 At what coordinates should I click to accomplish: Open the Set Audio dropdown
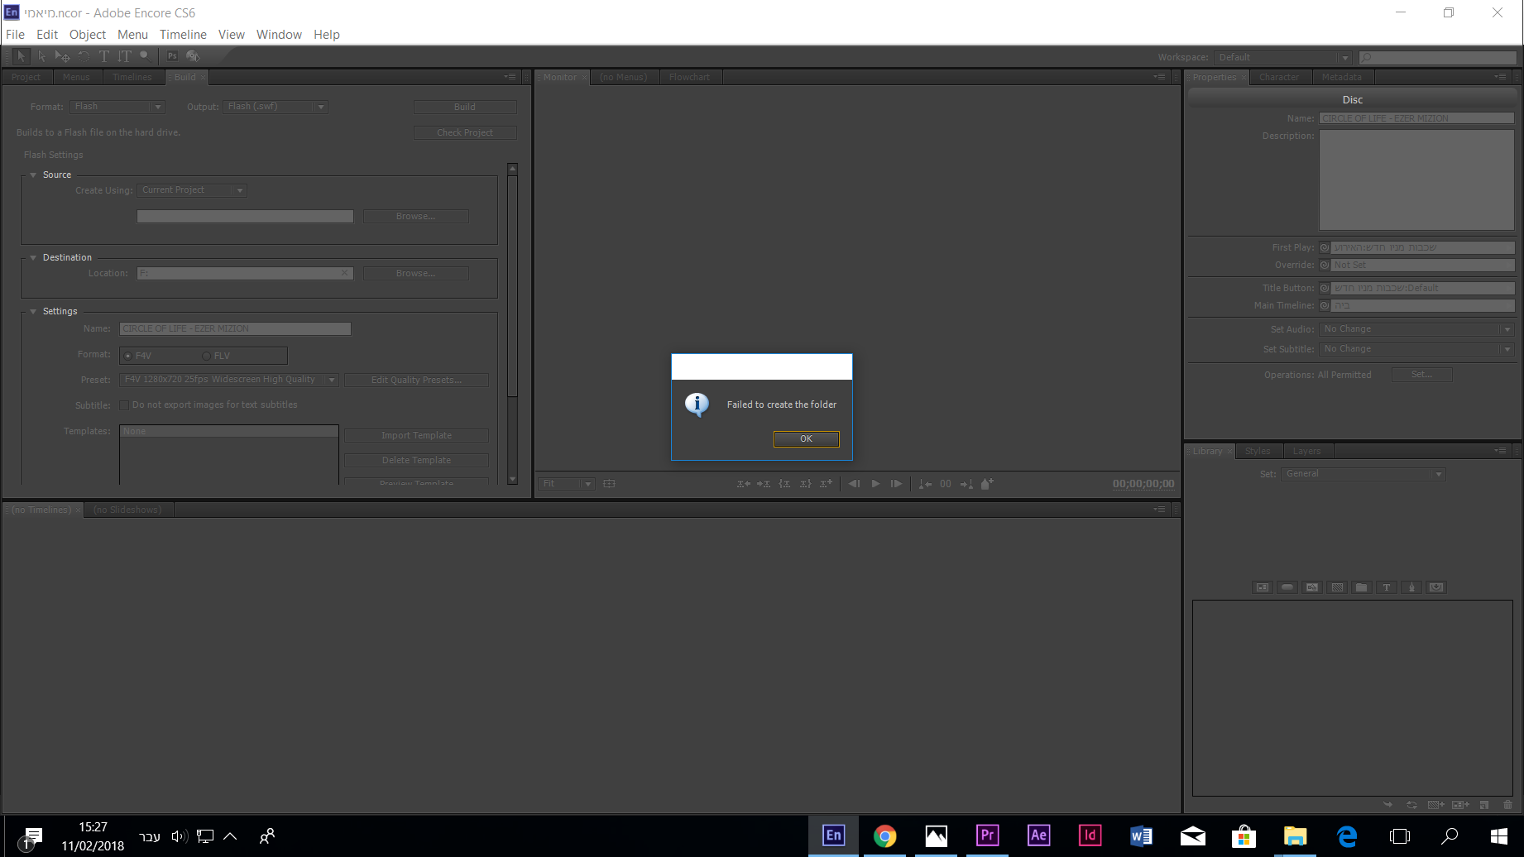[x=1417, y=329]
